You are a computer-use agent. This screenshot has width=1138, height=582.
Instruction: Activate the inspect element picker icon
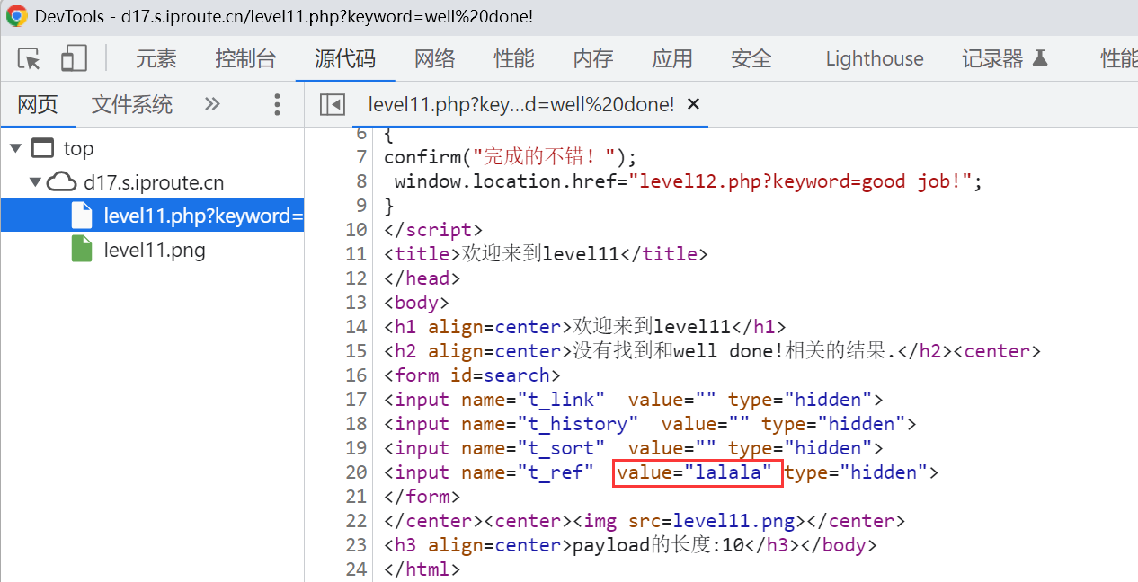click(x=29, y=59)
